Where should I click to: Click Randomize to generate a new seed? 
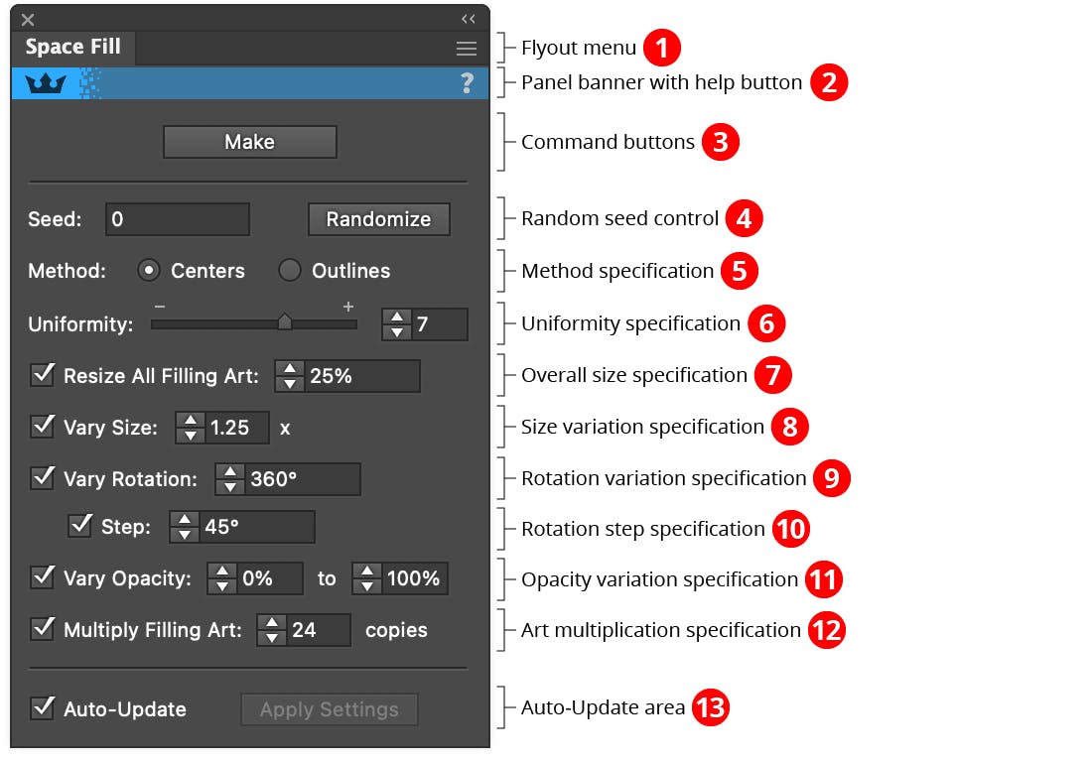coord(378,219)
